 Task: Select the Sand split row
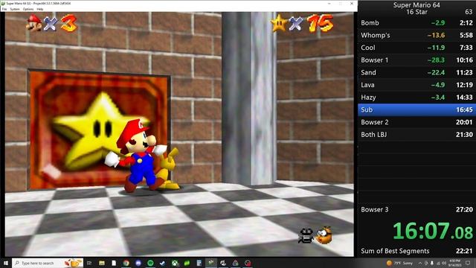[x=416, y=73]
